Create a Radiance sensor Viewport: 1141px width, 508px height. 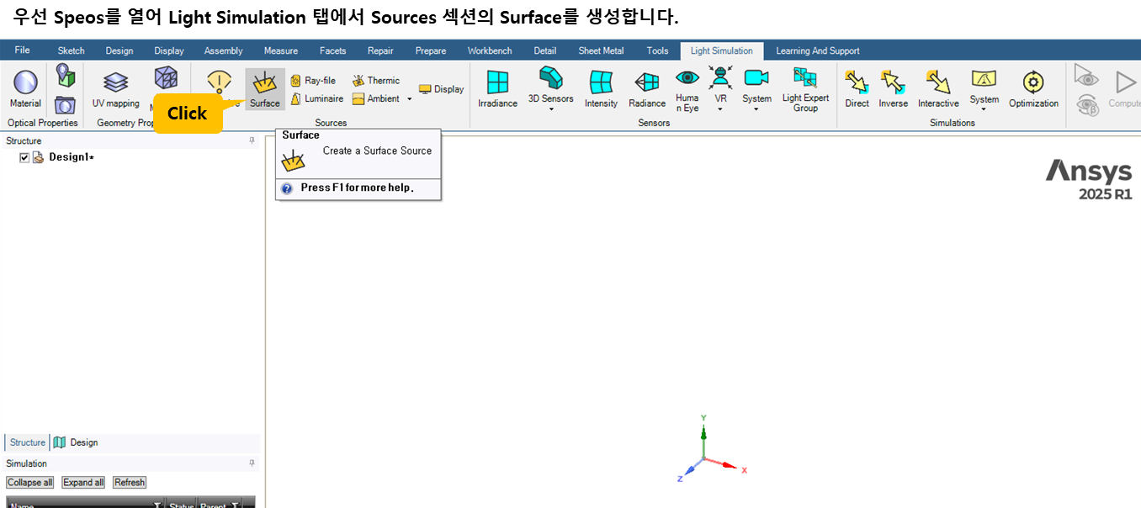click(647, 89)
